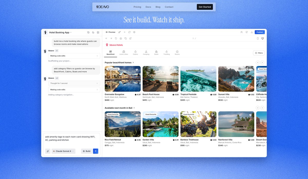
Task: Click the GitHub icon near Publish
Action: [247, 32]
